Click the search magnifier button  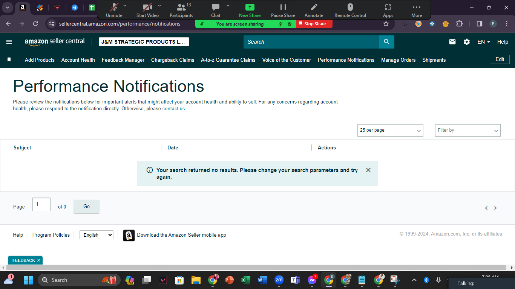coord(386,42)
